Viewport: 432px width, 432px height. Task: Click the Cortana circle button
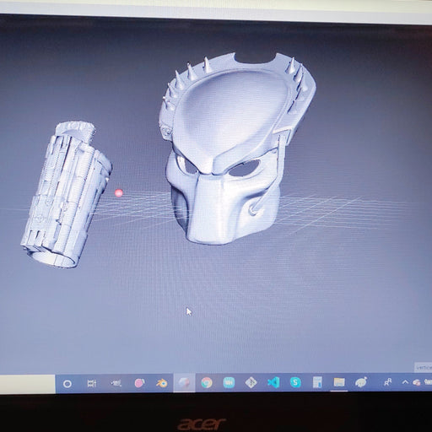67,384
